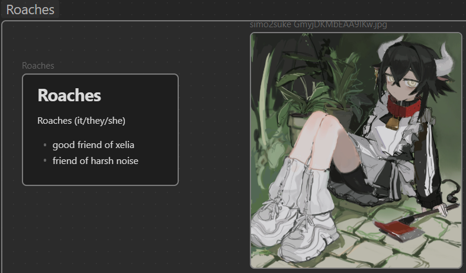The height and width of the screenshot is (273, 466).
Task: Click empty space inside note card below bullets
Action: [x=100, y=175]
